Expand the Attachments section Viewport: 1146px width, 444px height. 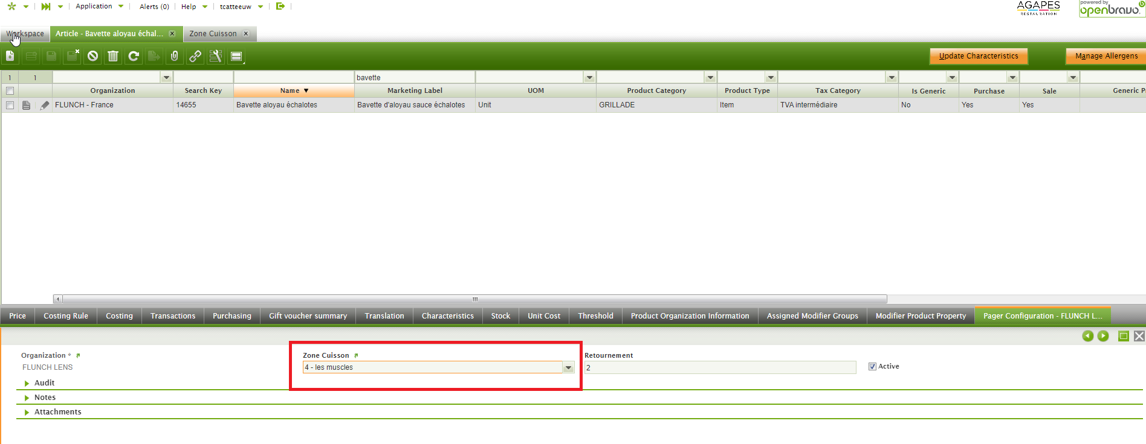pos(27,412)
